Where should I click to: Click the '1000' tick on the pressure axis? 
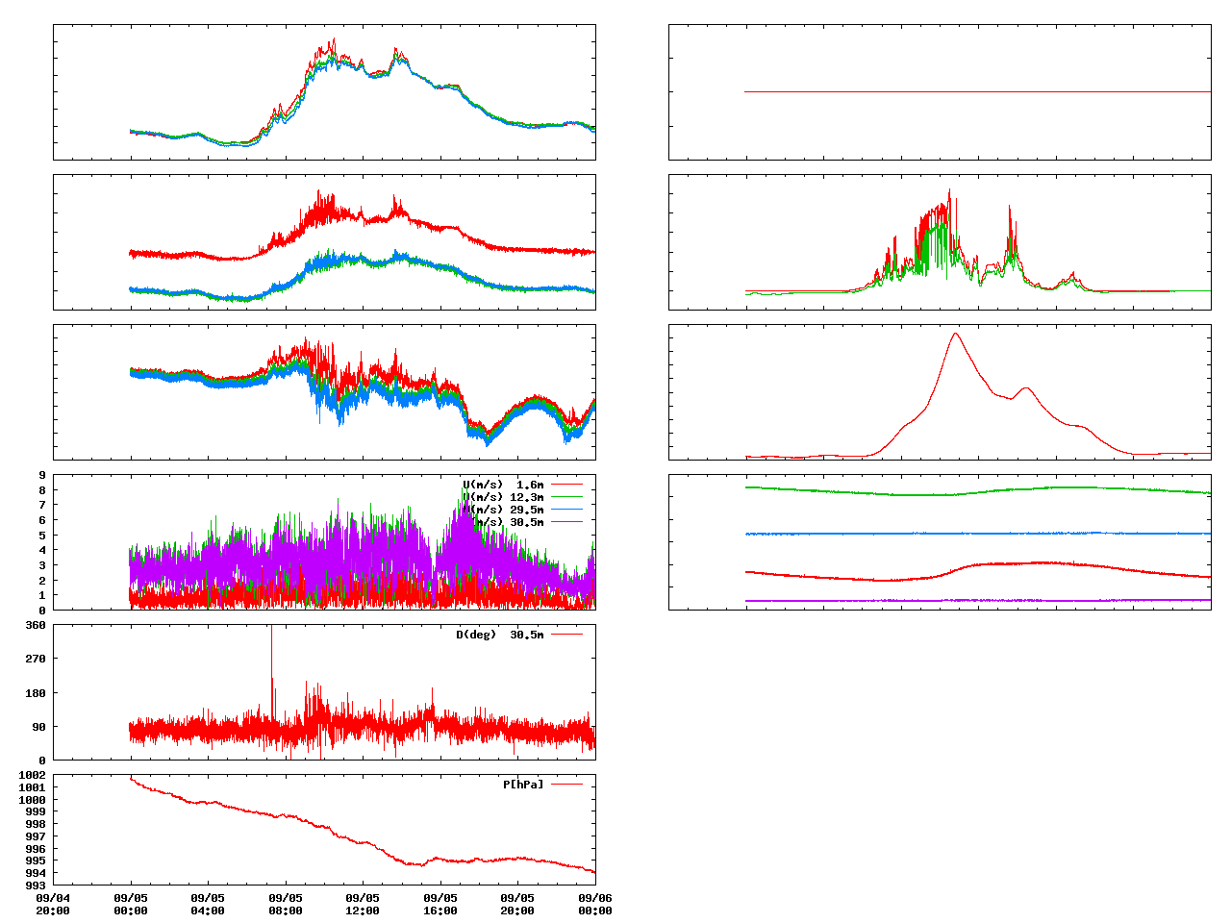[x=33, y=800]
